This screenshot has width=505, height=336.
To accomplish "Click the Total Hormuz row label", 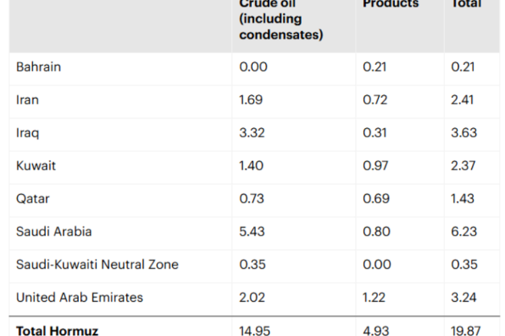I will tap(57, 331).
